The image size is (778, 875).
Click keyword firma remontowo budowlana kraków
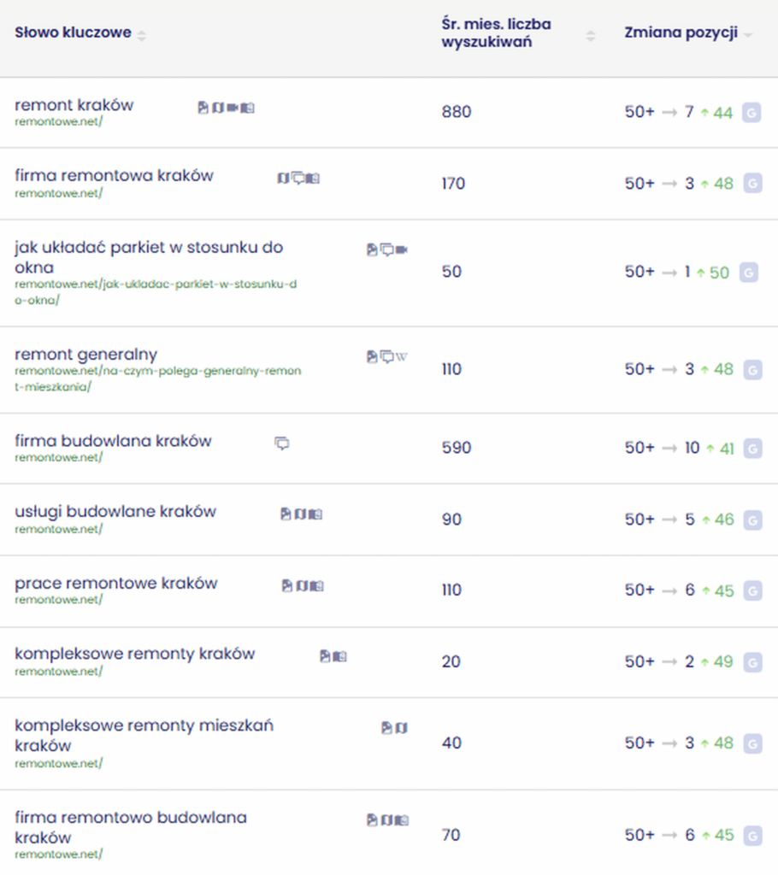131,827
